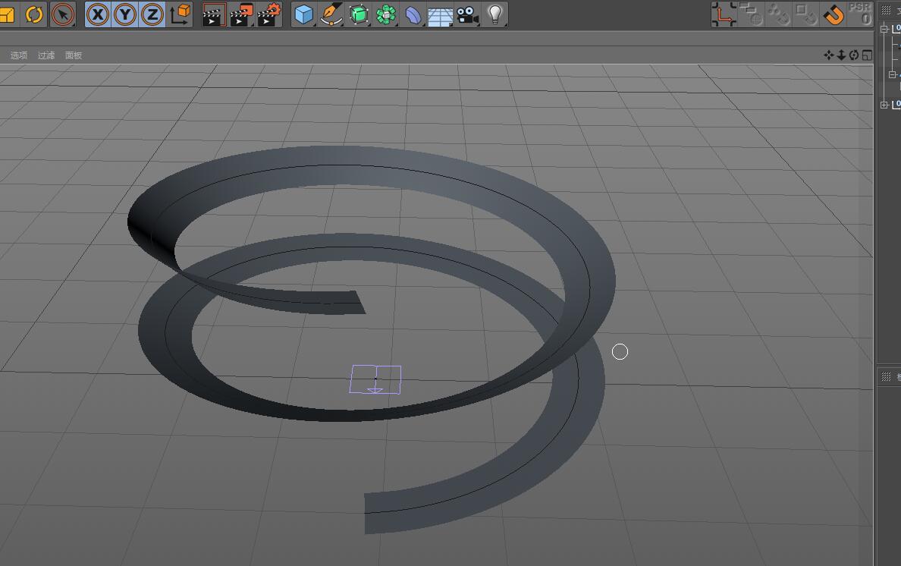
Task: Click the last-used tool cursor icon
Action: 63,14
